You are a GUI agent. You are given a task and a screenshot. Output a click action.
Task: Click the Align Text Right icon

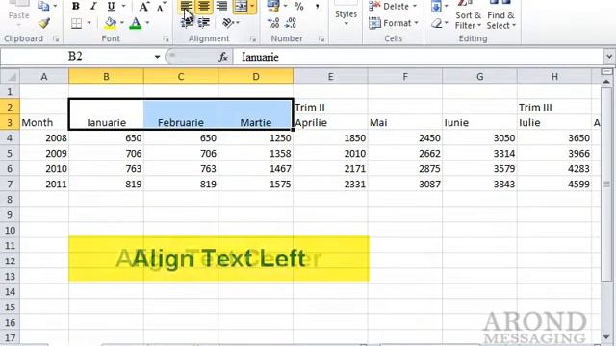222,6
